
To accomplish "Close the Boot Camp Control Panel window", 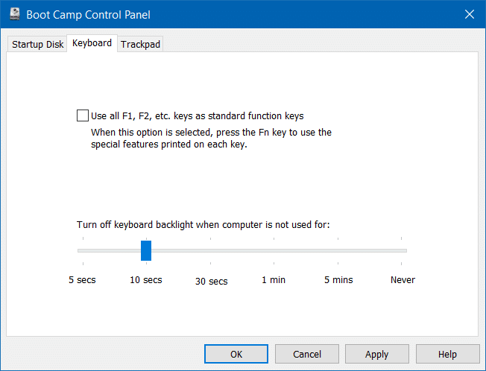I will click(470, 14).
